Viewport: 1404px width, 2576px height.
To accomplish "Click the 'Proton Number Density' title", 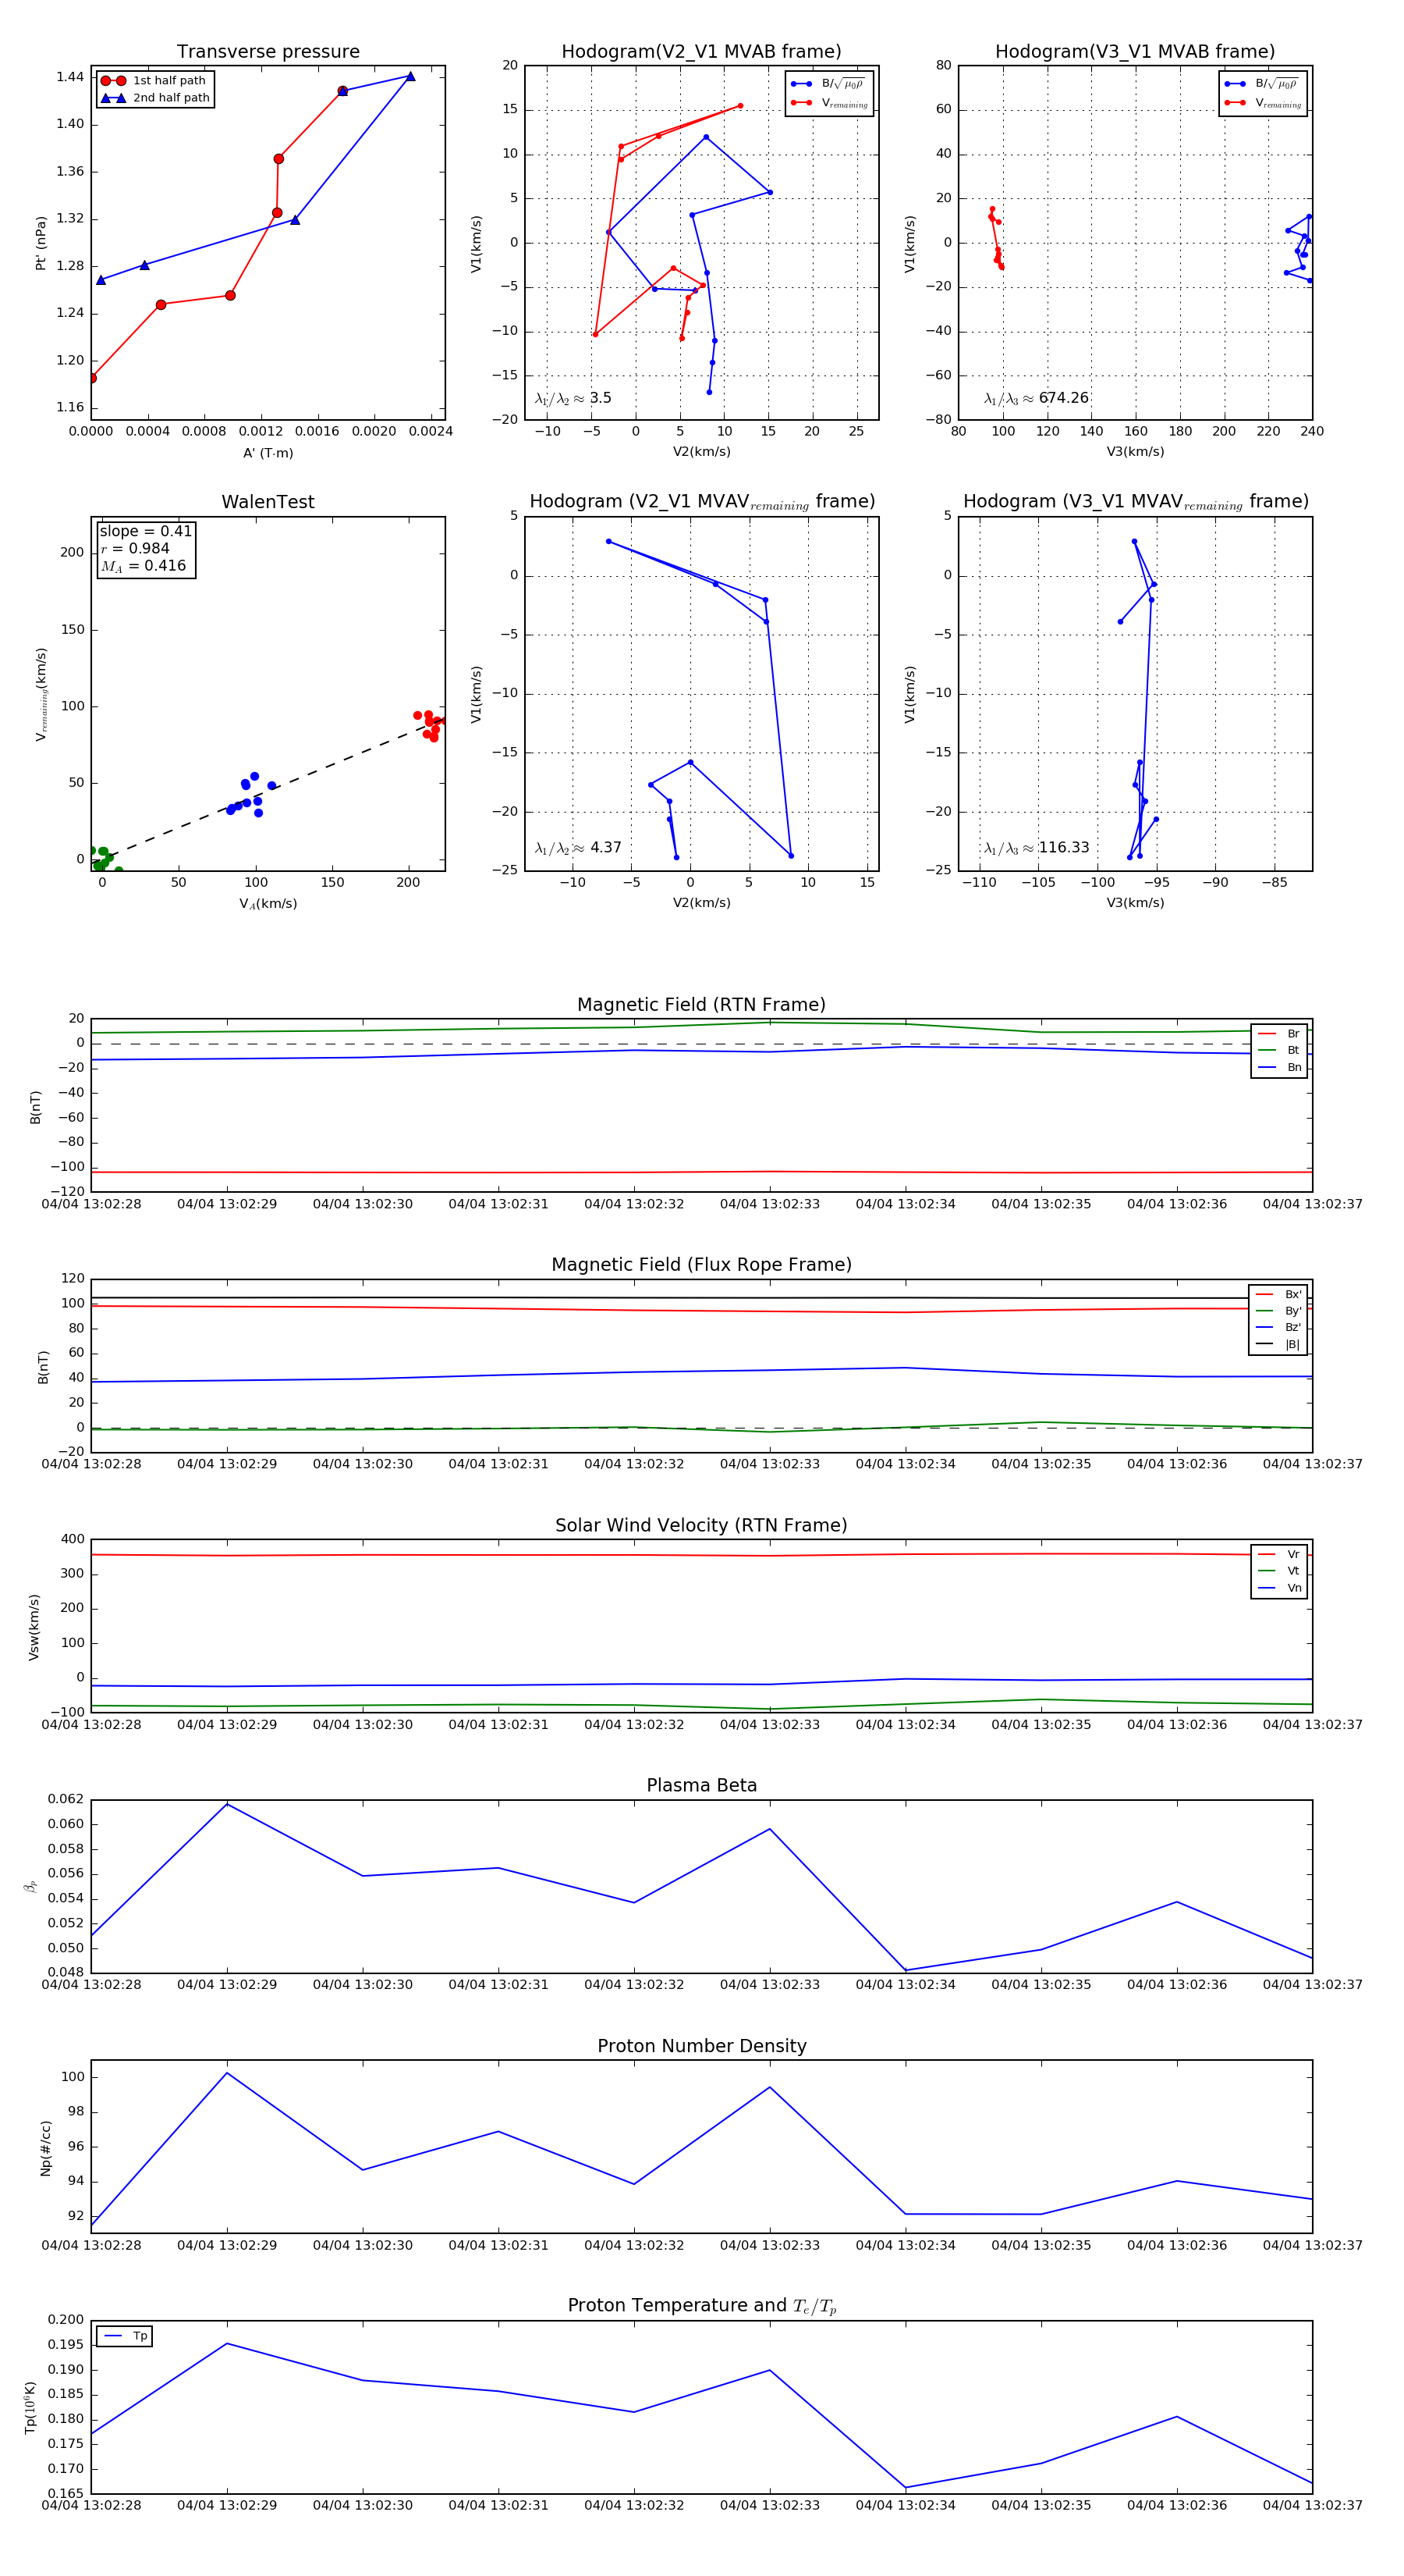I will tap(700, 2046).
